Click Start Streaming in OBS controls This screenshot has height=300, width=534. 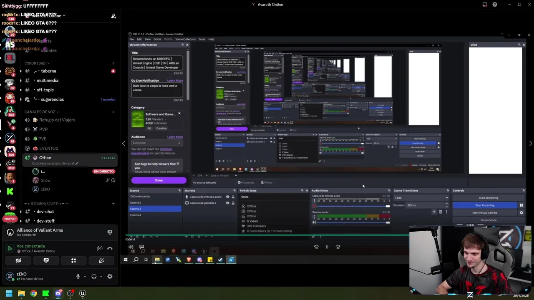[x=488, y=198]
